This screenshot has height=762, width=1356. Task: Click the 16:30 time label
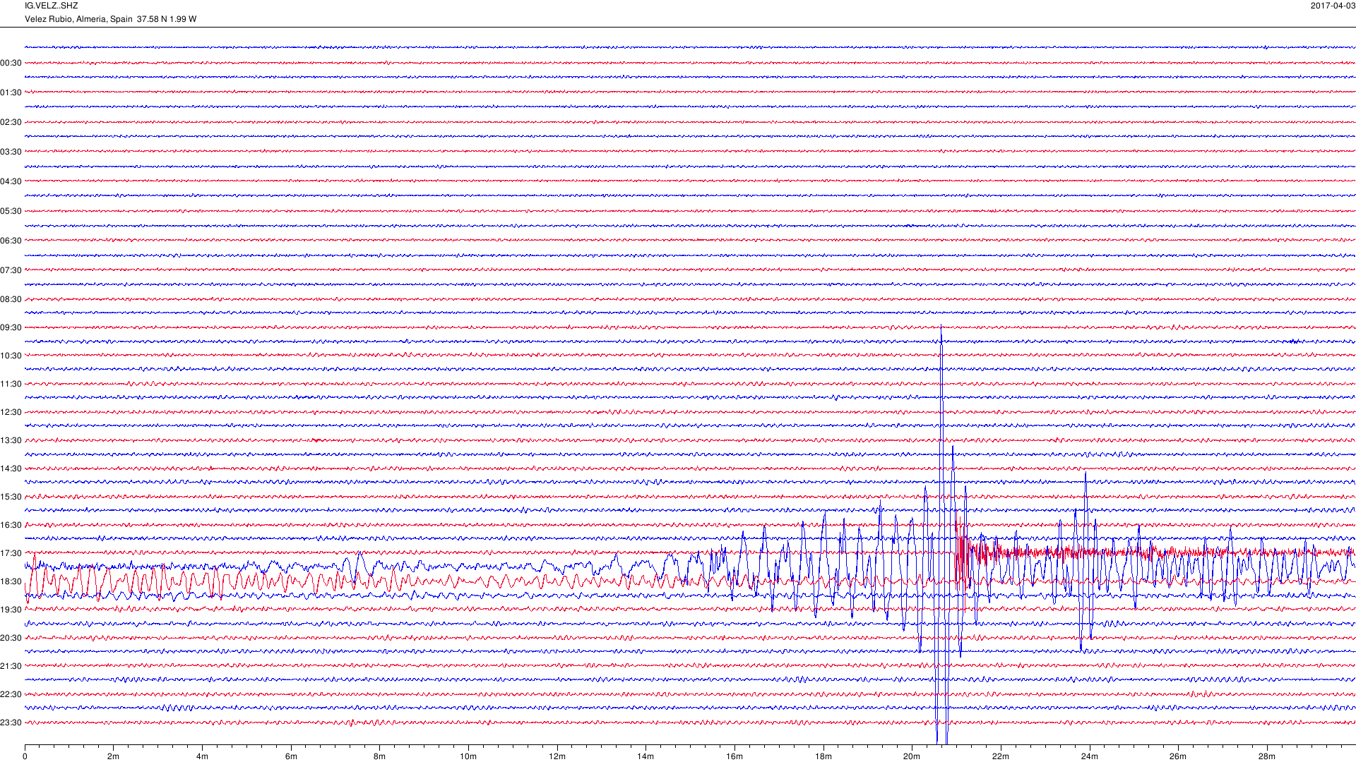(x=11, y=525)
